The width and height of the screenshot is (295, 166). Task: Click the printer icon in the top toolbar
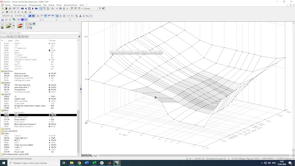pos(10,9)
